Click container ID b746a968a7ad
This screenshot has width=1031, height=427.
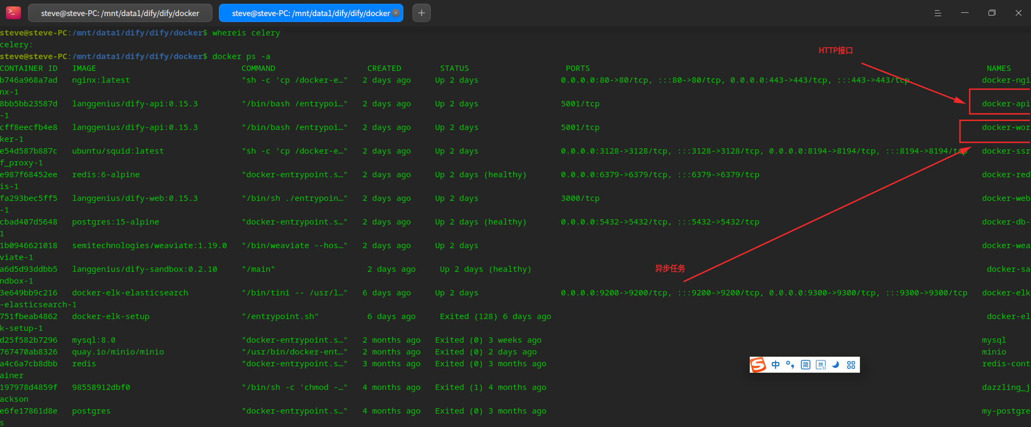[29, 80]
